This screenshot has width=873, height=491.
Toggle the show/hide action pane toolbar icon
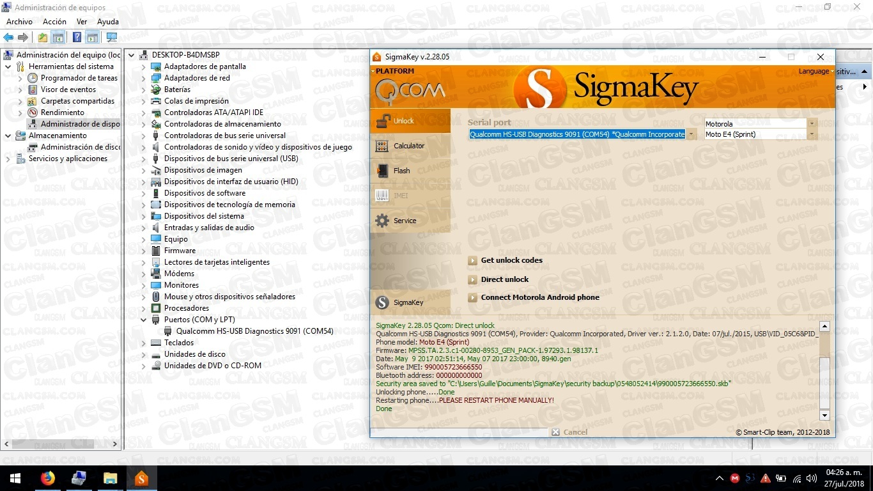[93, 38]
